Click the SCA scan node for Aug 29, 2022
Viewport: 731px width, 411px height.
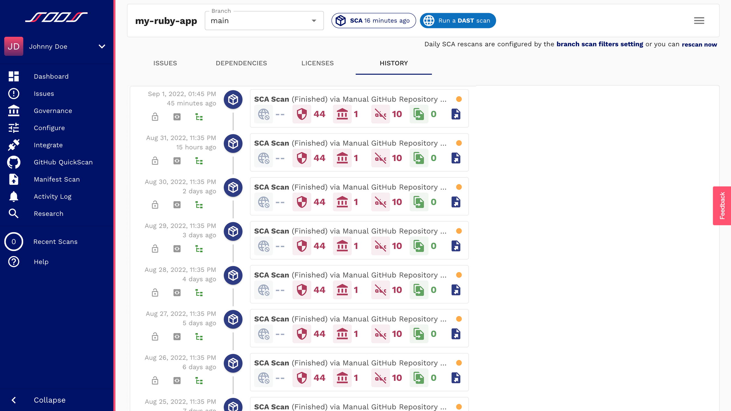(x=233, y=231)
